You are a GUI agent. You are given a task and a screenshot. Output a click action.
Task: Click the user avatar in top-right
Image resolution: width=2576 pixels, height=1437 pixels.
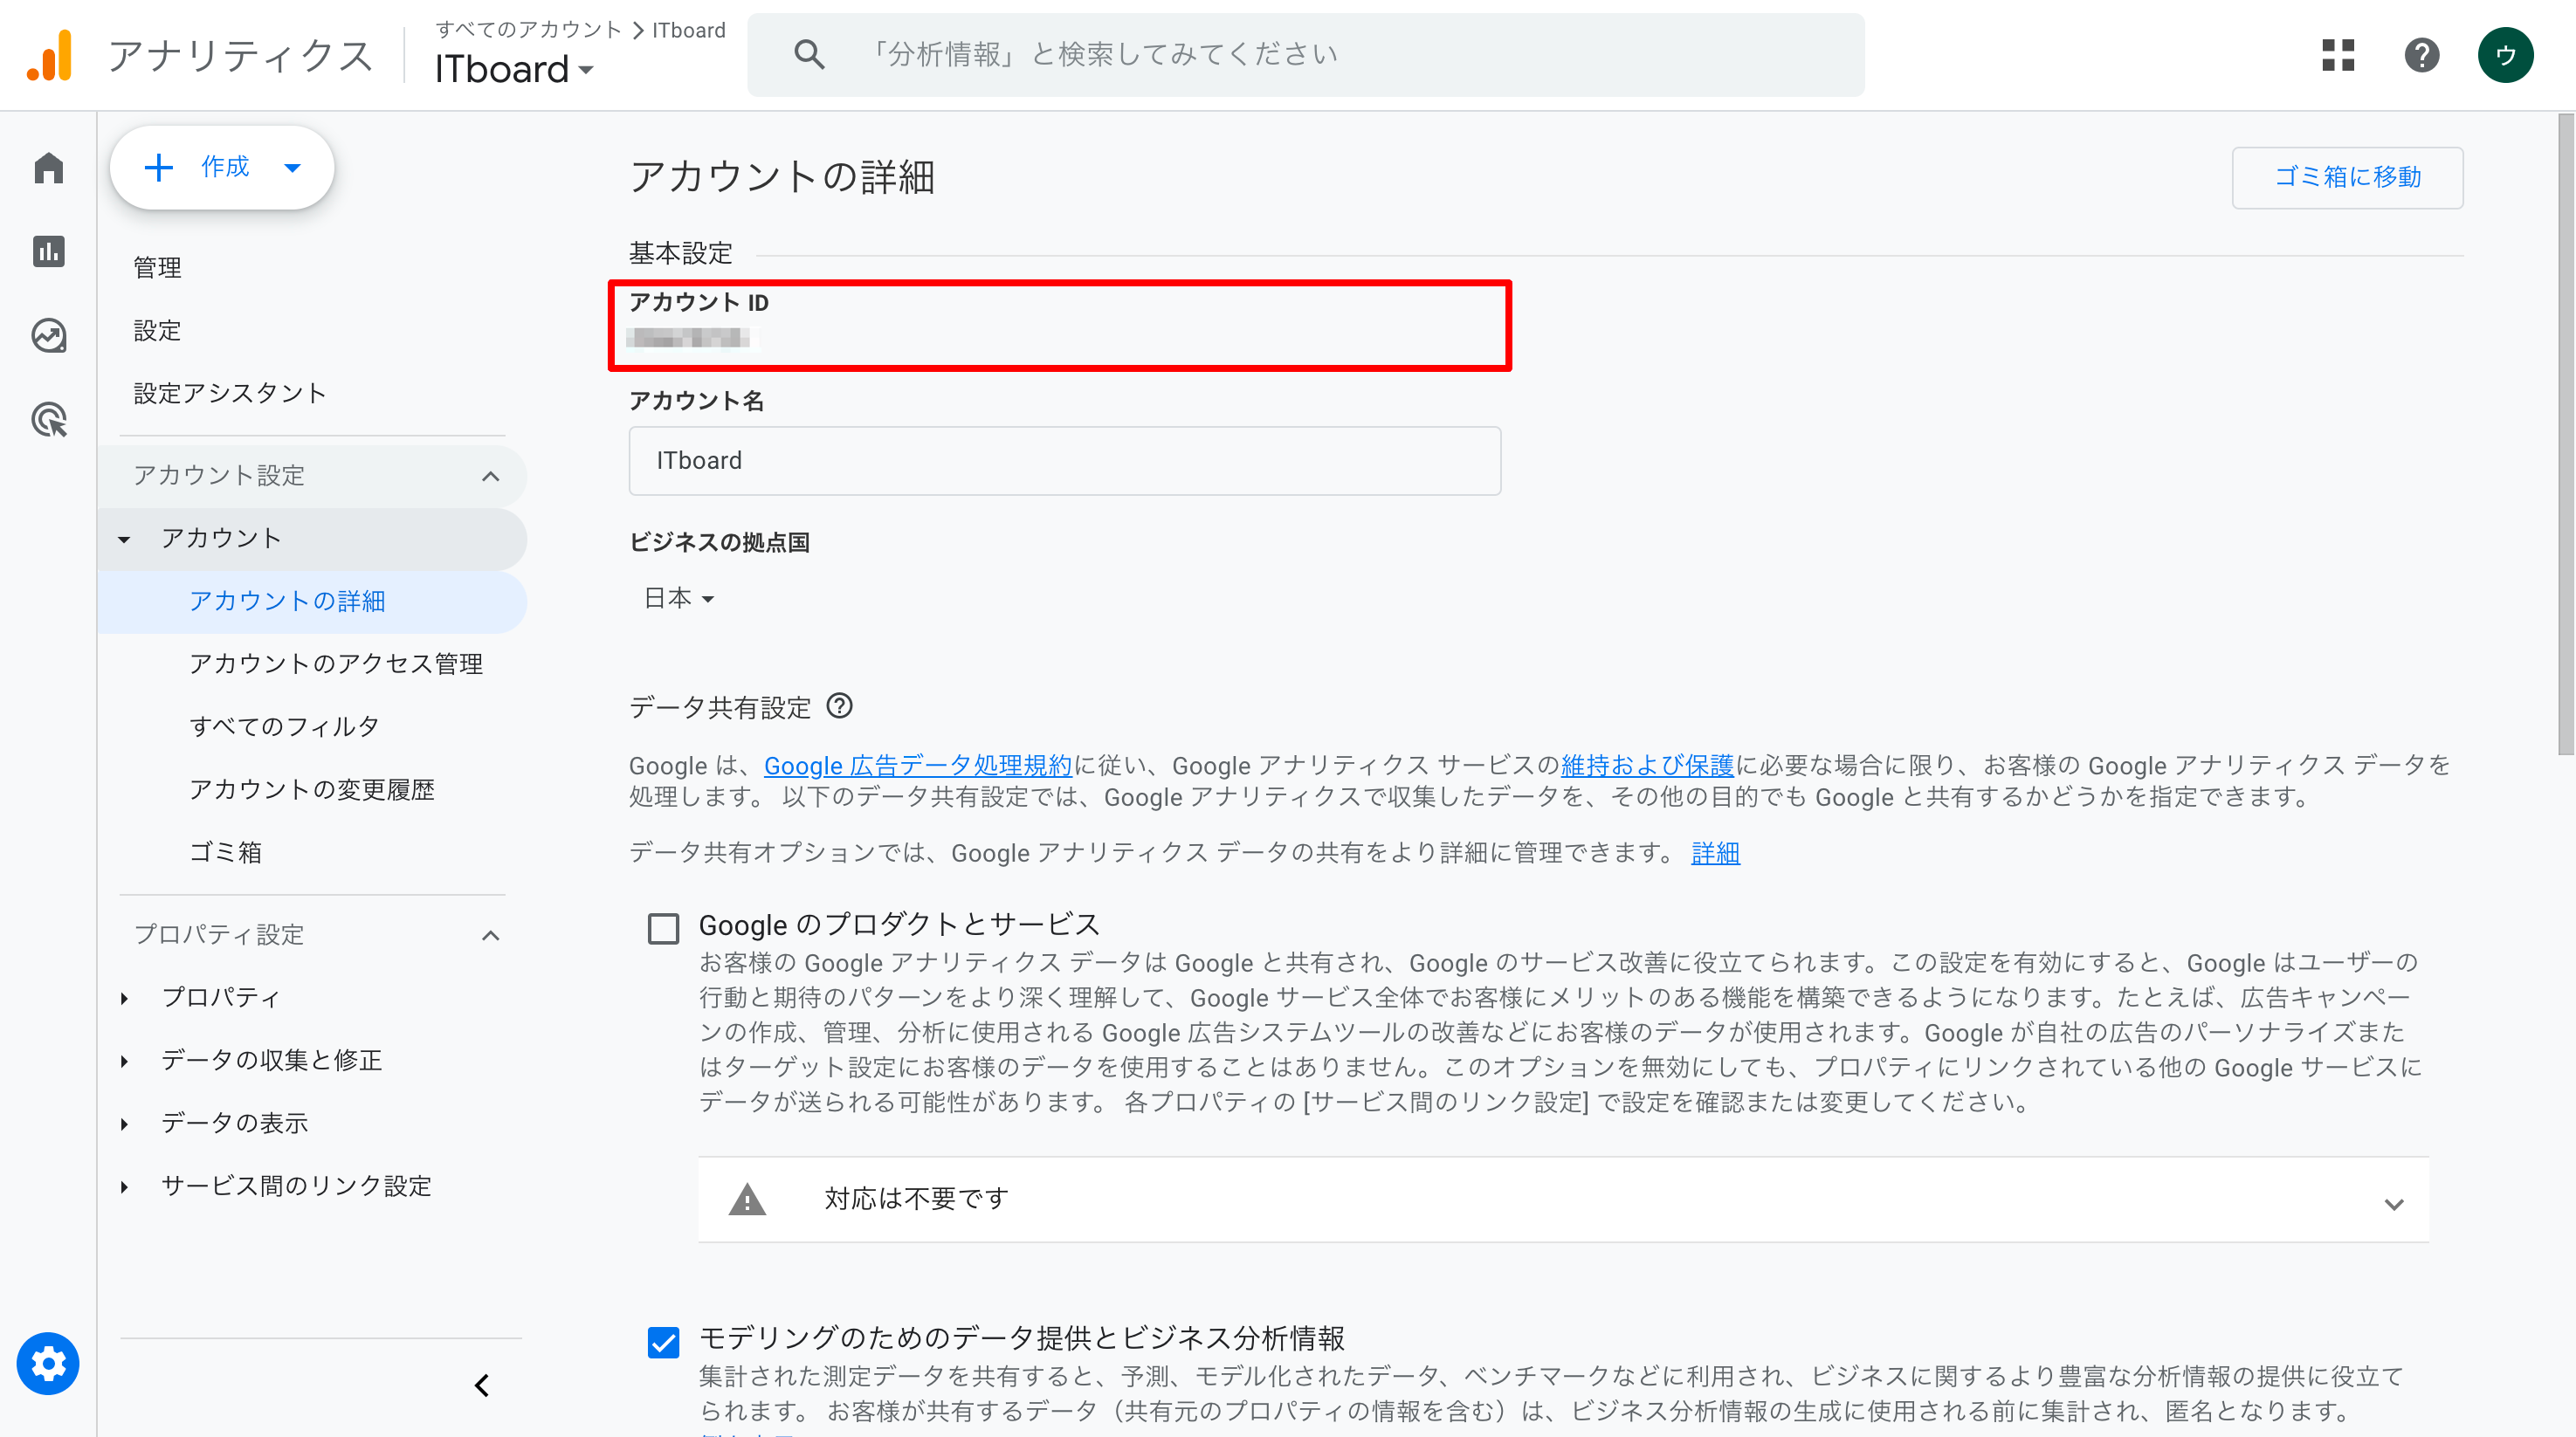[x=2504, y=55]
